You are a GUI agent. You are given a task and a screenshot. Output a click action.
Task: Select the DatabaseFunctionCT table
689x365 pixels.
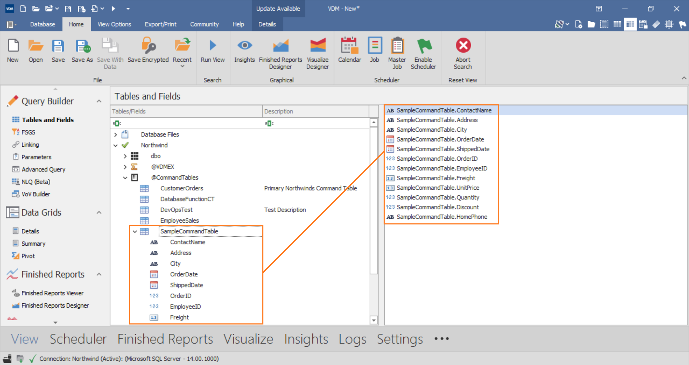[187, 199]
